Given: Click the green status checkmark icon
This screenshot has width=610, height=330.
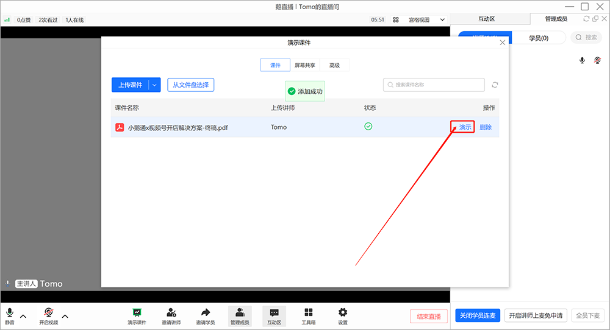Looking at the screenshot, I should pyautogui.click(x=368, y=126).
